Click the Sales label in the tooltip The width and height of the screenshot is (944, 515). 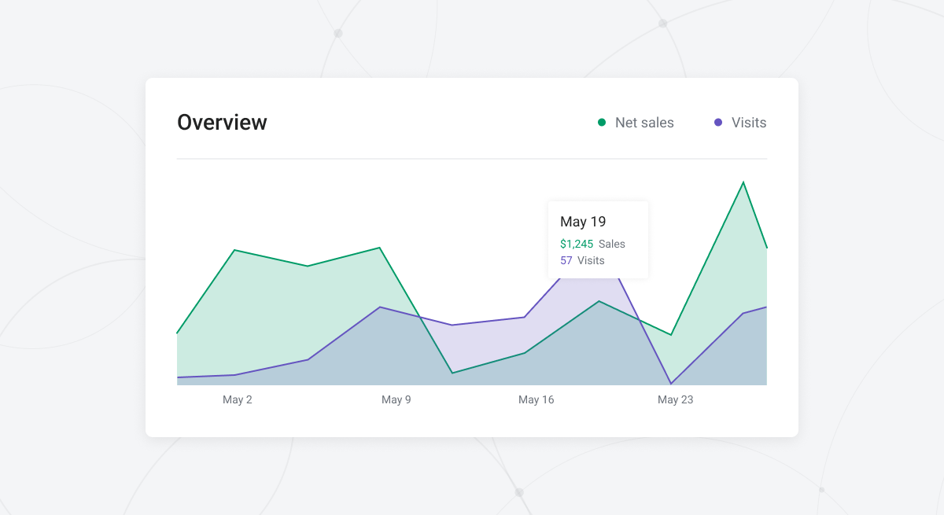coord(612,244)
